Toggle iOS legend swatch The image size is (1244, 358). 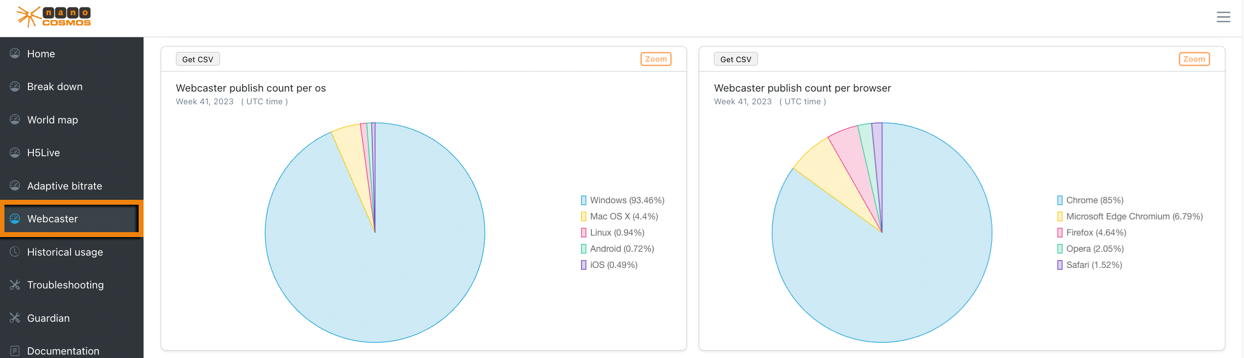(584, 265)
